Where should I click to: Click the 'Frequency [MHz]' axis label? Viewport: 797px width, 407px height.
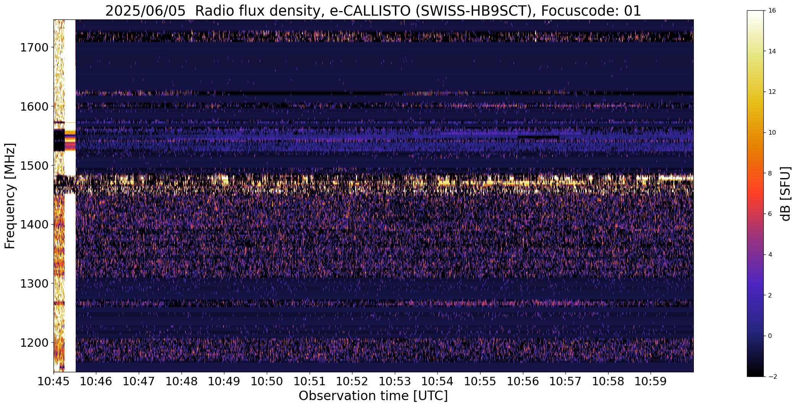pos(10,196)
